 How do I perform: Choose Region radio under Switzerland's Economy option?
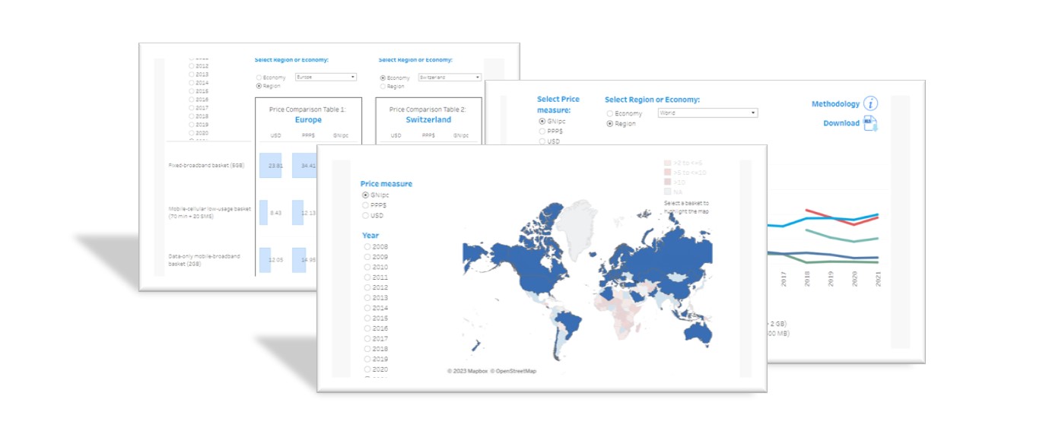(382, 86)
